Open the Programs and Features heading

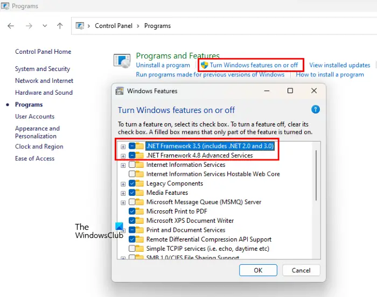[178, 56]
